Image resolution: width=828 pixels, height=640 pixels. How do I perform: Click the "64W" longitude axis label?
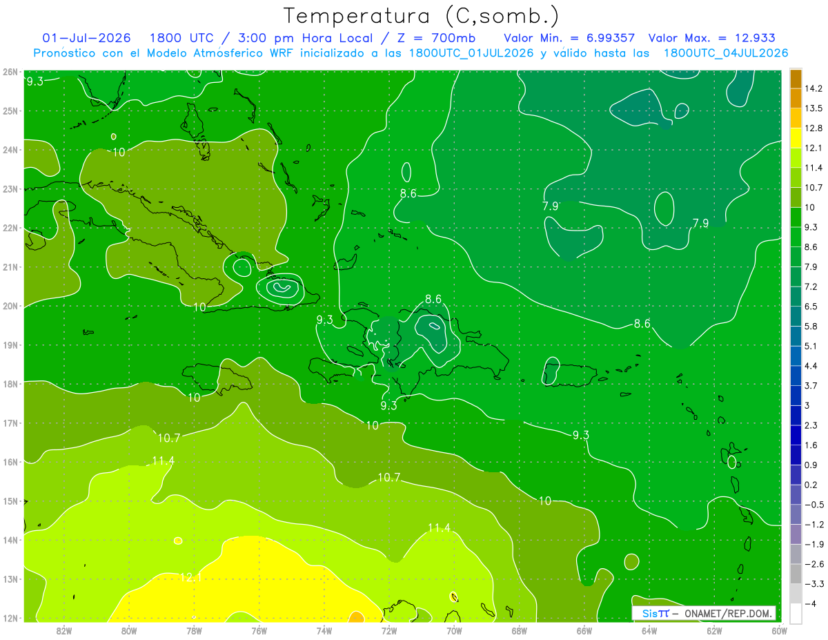coord(649,630)
